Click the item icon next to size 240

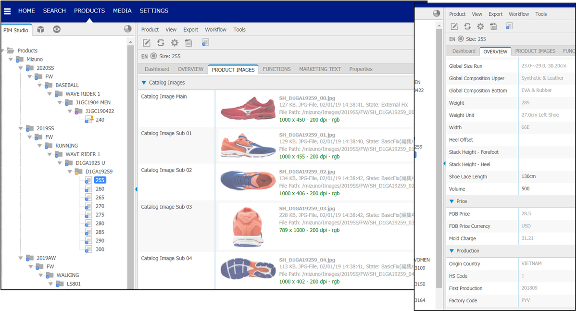point(89,119)
